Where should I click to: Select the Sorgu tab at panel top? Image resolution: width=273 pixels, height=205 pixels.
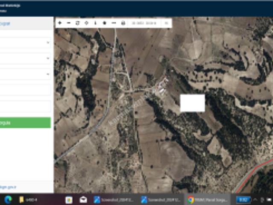pyautogui.click(x=5, y=24)
